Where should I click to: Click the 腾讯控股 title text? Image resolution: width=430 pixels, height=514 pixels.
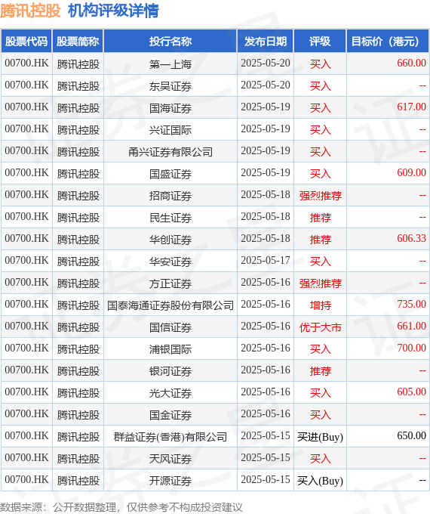tap(30, 11)
